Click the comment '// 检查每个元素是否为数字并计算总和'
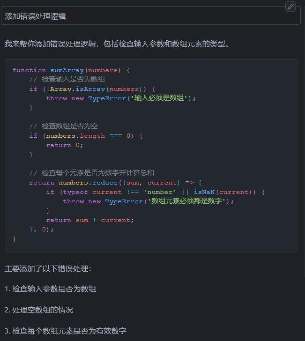Image resolution: width=305 pixels, height=341 pixels. coord(92,173)
